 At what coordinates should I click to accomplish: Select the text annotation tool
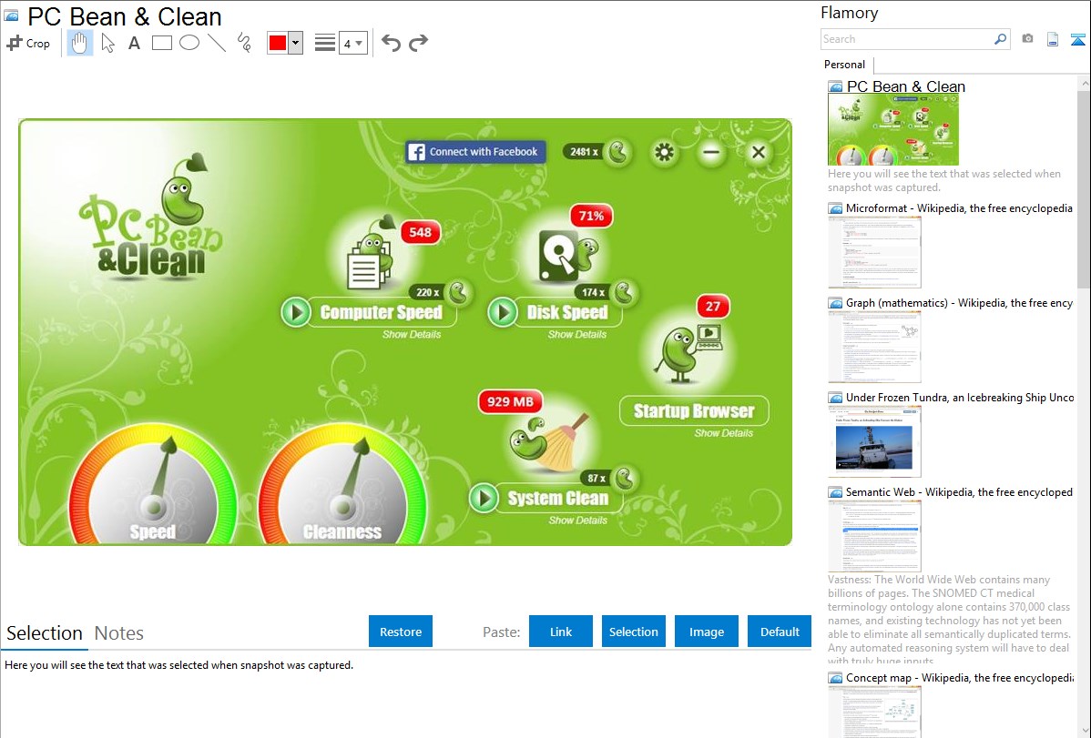pyautogui.click(x=134, y=43)
